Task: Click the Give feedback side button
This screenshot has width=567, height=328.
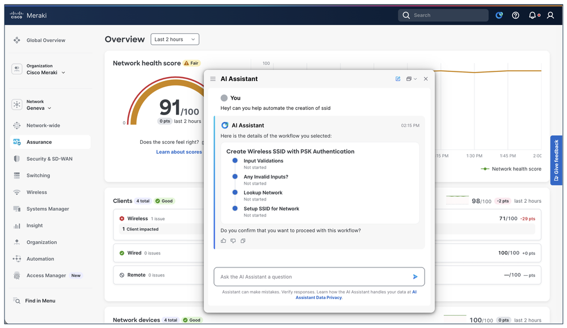Action: (x=556, y=160)
